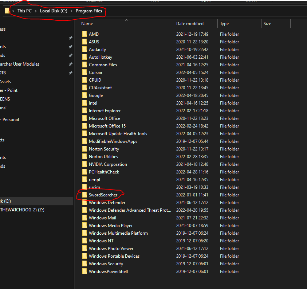Click the Intel folder icon

84,103
